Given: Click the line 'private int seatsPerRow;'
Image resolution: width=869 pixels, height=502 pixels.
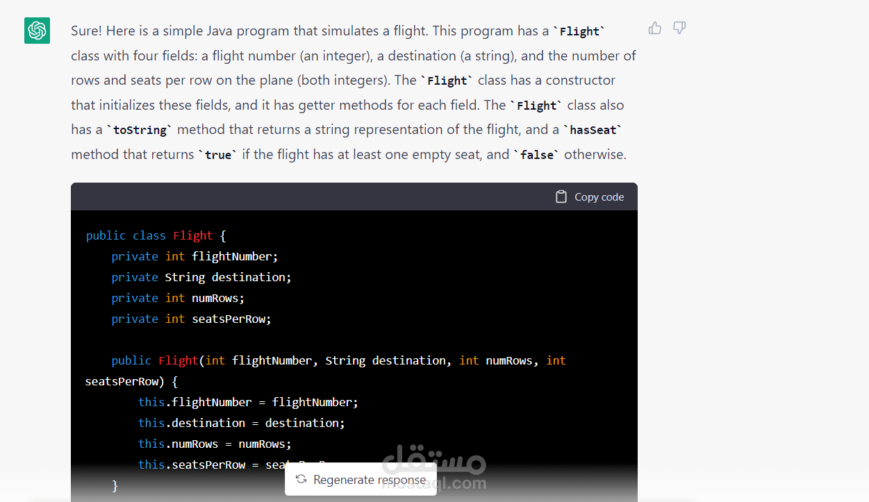Looking at the screenshot, I should point(191,319).
